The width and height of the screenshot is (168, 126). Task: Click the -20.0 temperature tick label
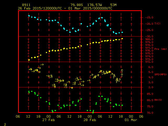(149, 24)
